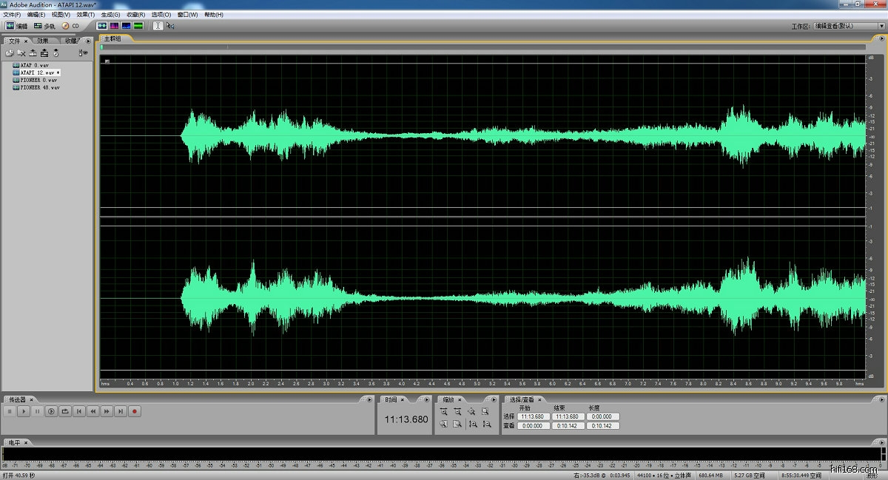Click the selection start (开始) time field
Screen dimensions: 888x480
pos(533,416)
